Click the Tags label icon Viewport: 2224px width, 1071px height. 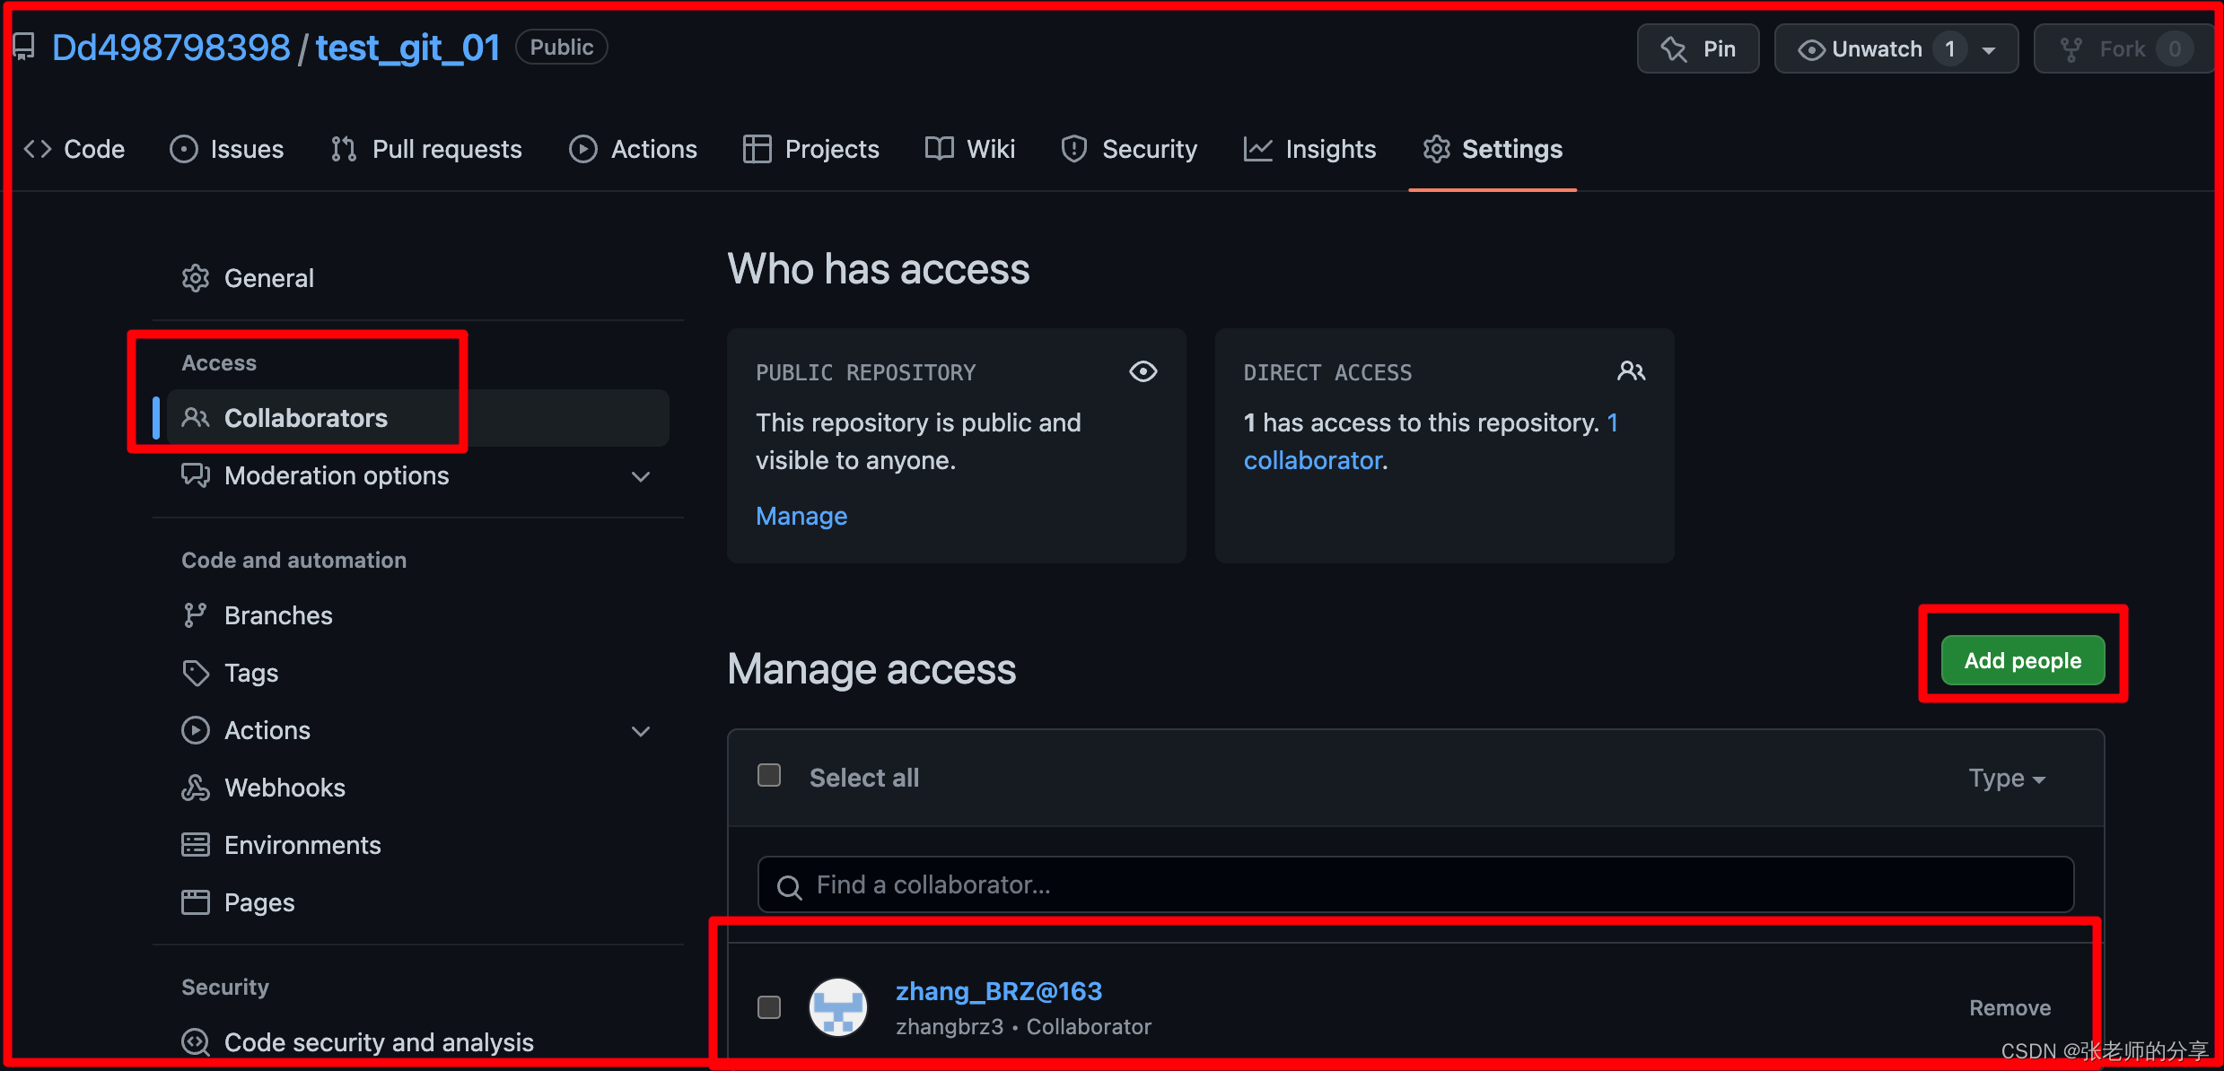coord(195,673)
